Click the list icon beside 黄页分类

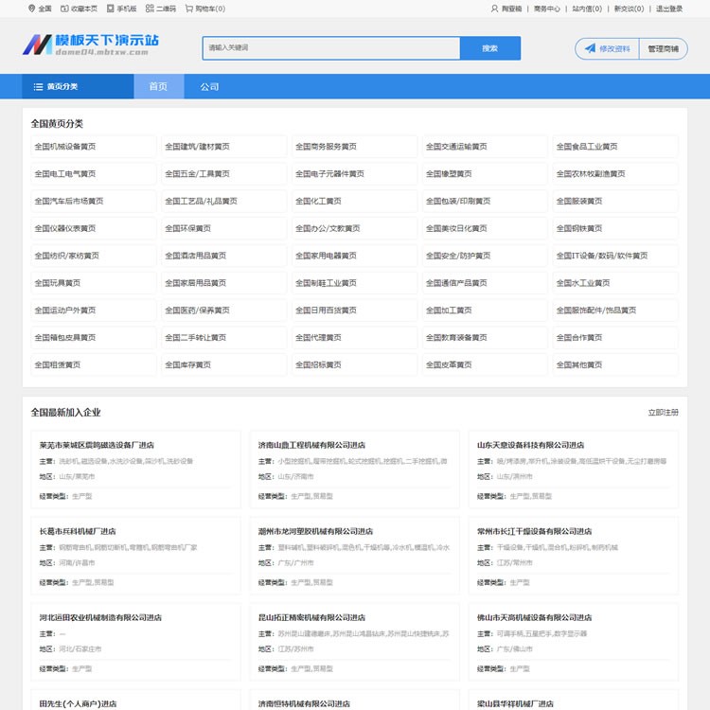pos(38,86)
